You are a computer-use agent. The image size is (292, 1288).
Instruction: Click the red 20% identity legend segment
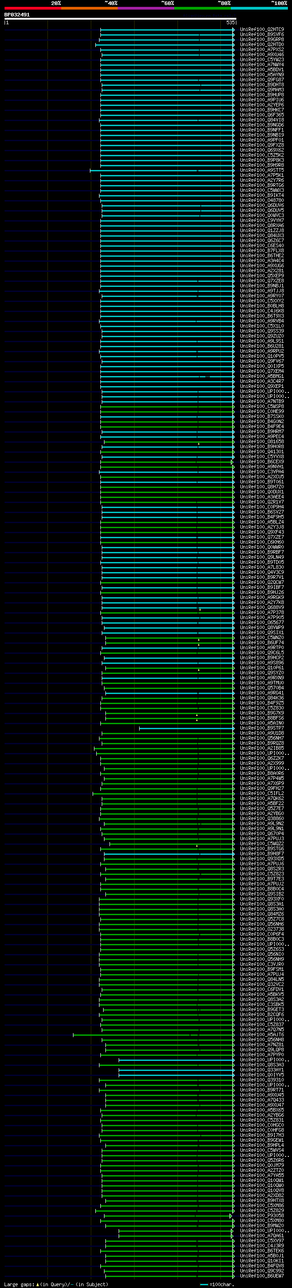32,8
